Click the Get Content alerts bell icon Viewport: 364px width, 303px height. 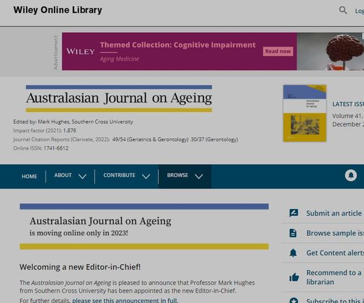point(293,253)
